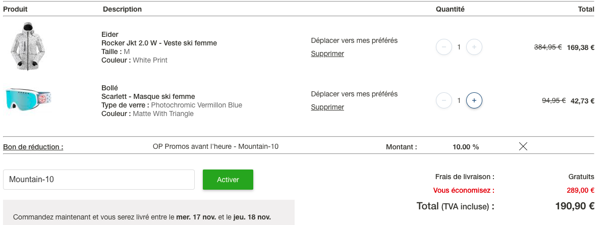
Task: Open the Bollé goggles product thumbnail
Action: coord(28,99)
